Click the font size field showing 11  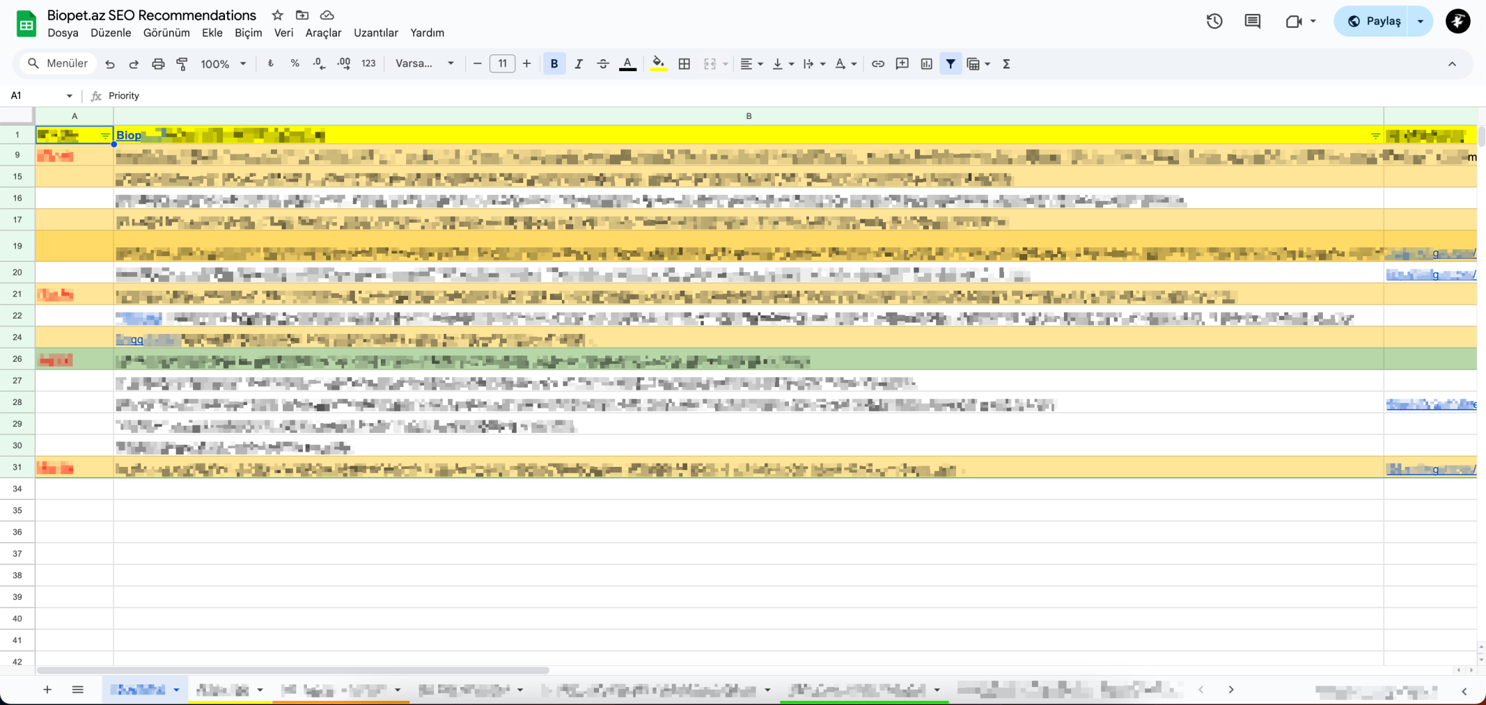tap(503, 64)
